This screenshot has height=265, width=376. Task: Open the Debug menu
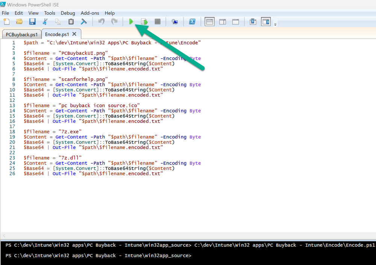(68, 13)
